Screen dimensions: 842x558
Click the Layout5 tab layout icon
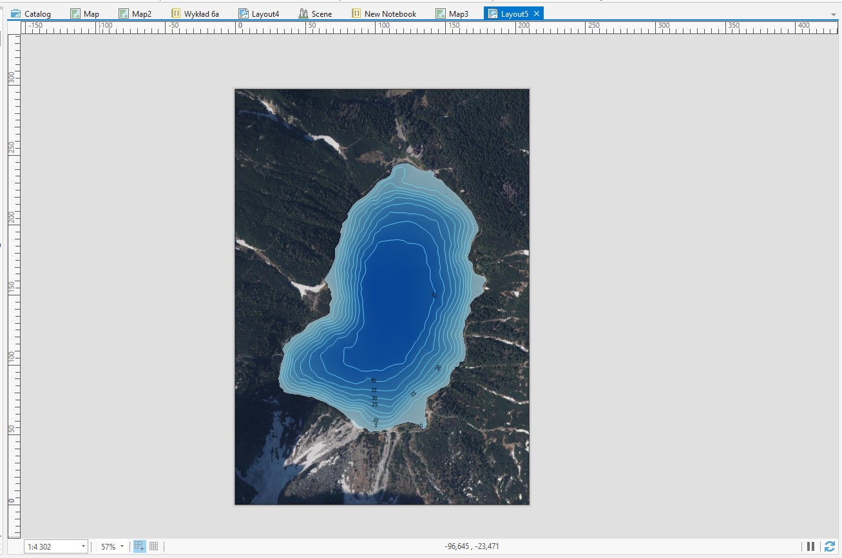[x=493, y=14]
